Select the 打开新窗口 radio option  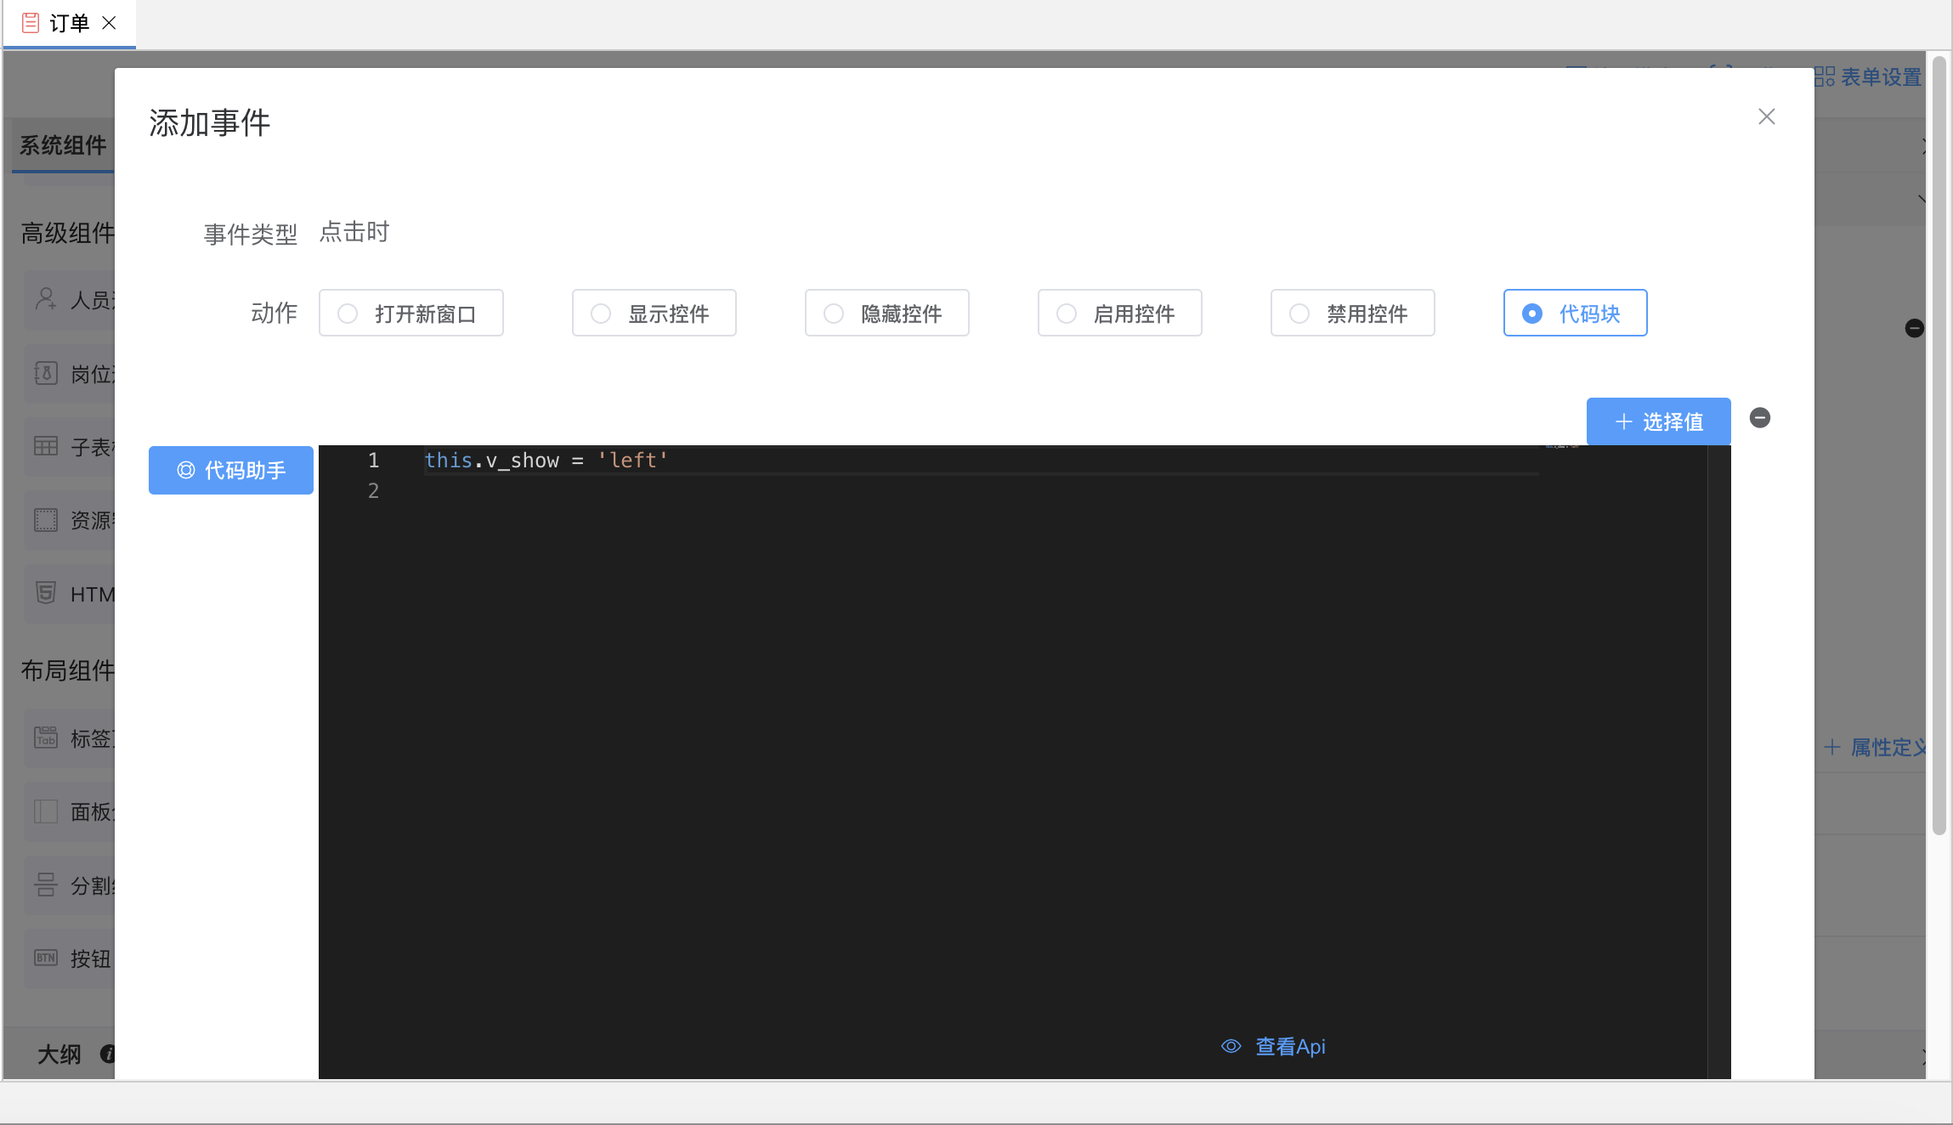coord(348,314)
